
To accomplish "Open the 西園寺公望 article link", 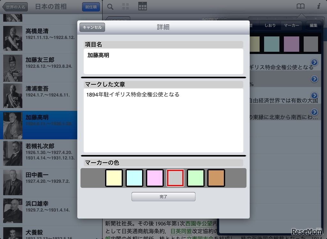I will [199, 224].
